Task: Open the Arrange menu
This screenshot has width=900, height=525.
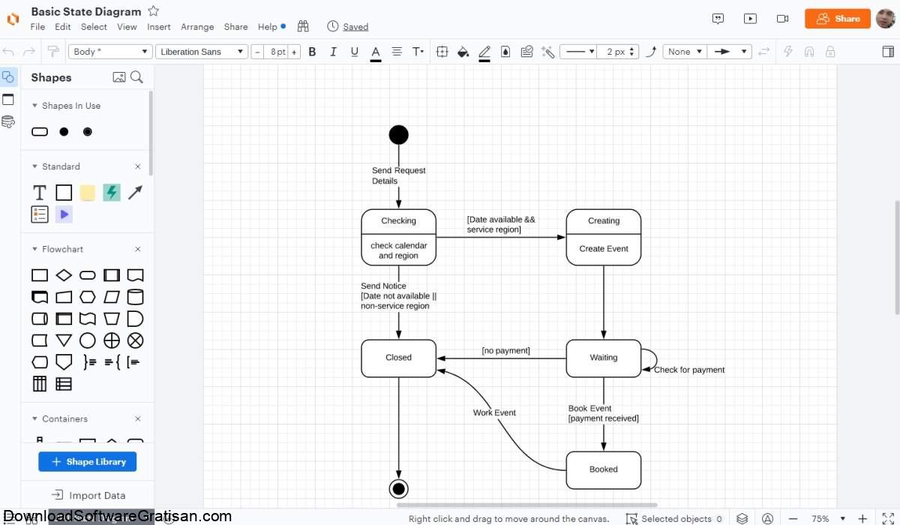Action: pos(197,27)
